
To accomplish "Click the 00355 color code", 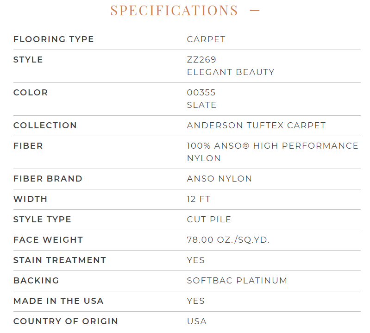I will coord(201,93).
